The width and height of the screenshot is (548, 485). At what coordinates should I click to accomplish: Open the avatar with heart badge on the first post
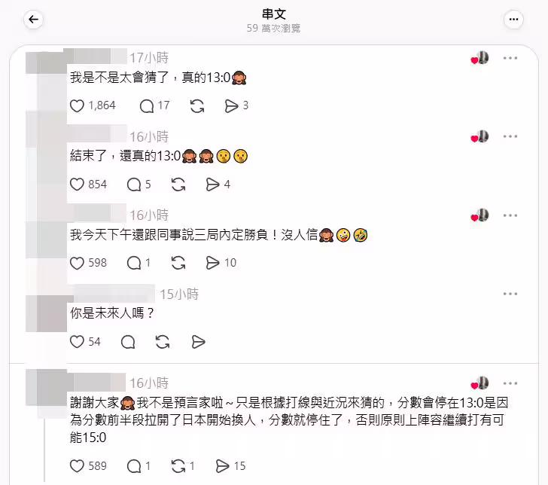[x=479, y=58]
